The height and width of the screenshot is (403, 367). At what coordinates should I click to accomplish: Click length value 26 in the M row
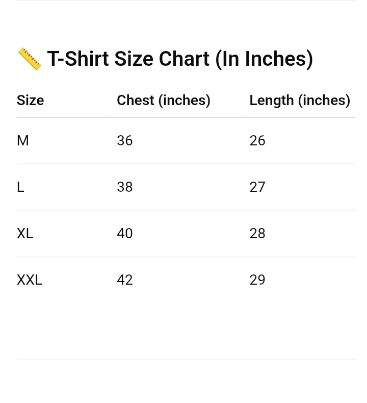click(257, 141)
